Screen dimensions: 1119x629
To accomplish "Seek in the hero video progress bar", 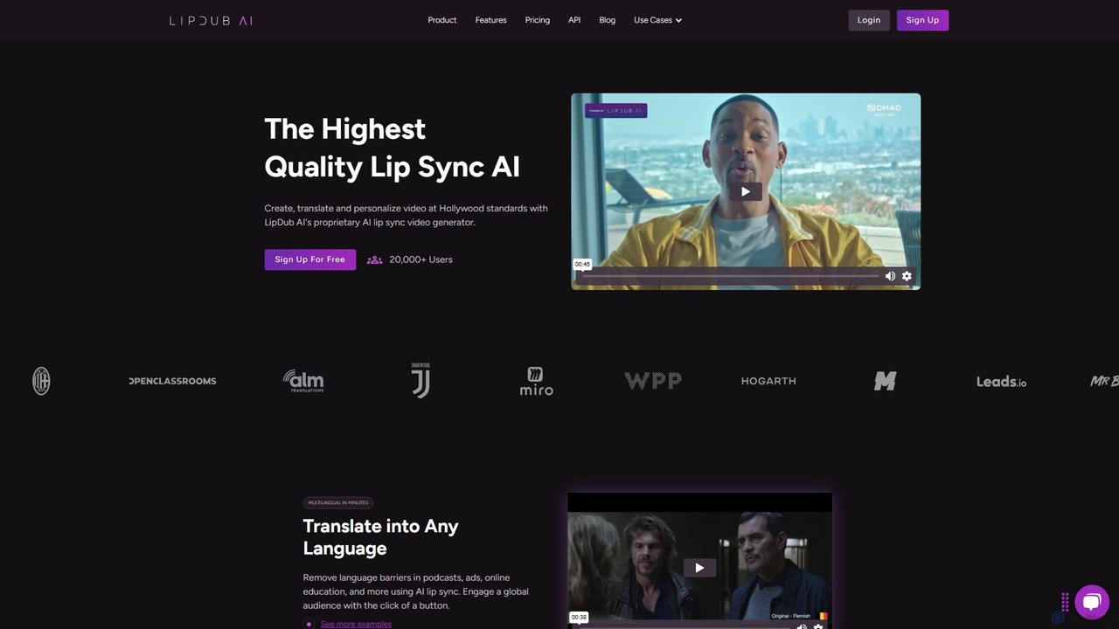I will click(730, 276).
